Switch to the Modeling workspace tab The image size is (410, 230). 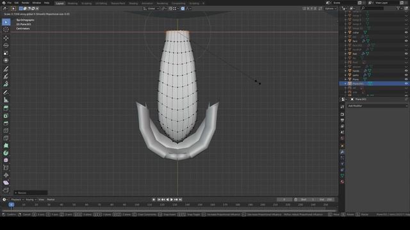click(x=72, y=3)
